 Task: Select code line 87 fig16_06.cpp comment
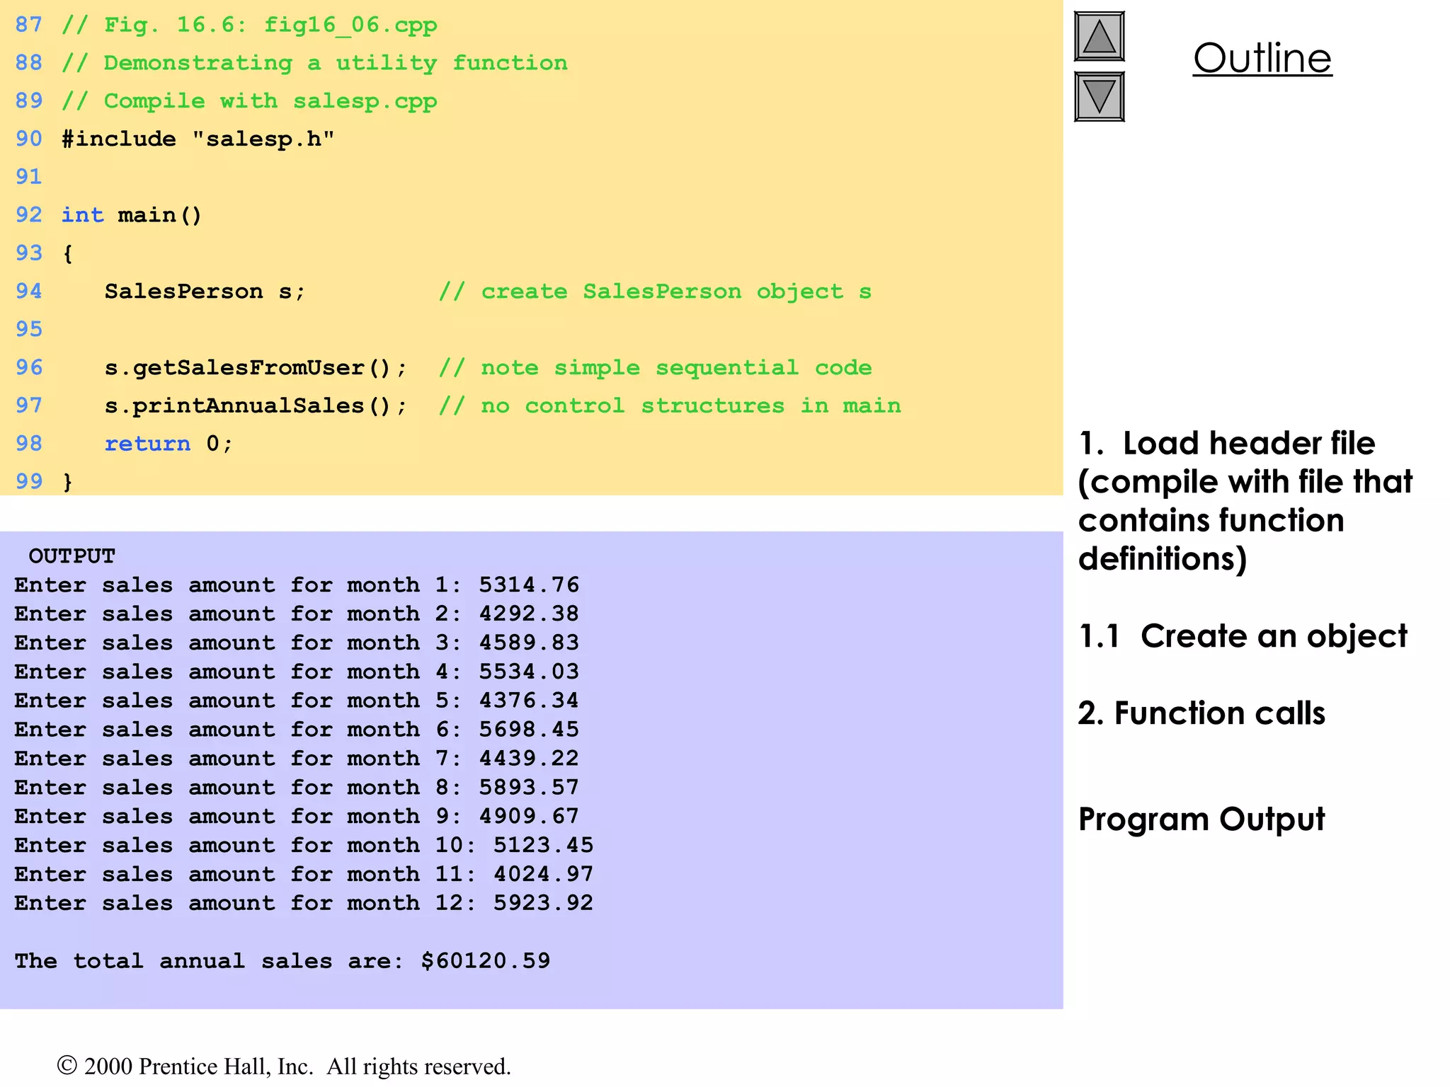coord(249,25)
